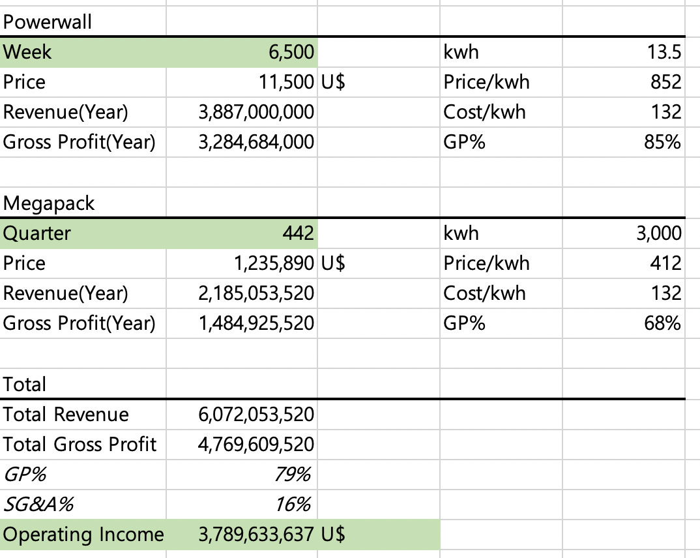
Task: Click the Megapack kwh value 3,000
Action: (623, 233)
